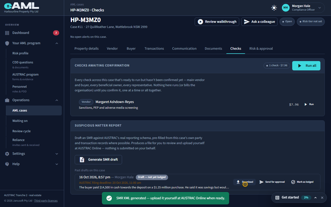Click the play icon in Review walkthrough
The height and width of the screenshot is (207, 331).
(200, 22)
